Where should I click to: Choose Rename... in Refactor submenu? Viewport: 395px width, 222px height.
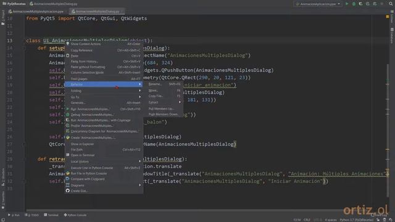point(164,84)
